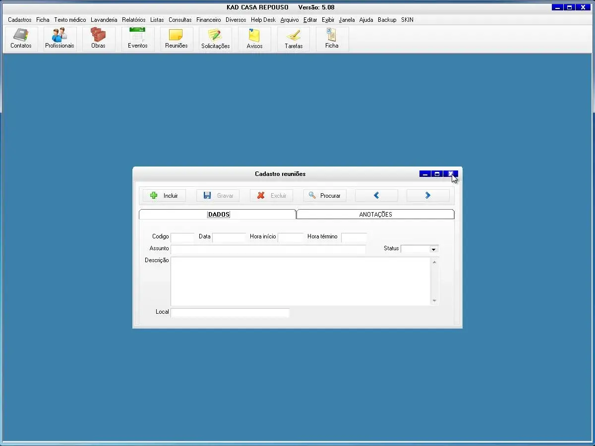Switch to the ANOTAÇÕES tab
595x446 pixels.
pyautogui.click(x=375, y=215)
